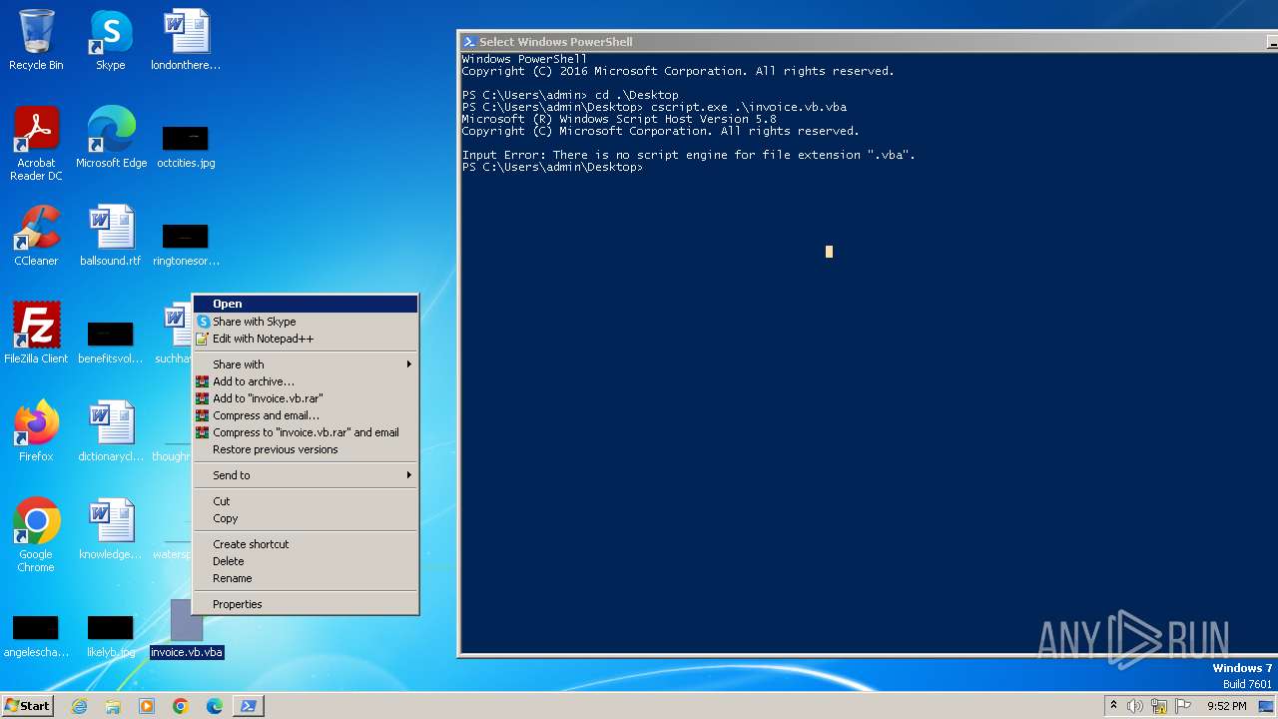This screenshot has width=1278, height=719.
Task: Select the ballsound.rtf document icon
Action: [x=111, y=236]
